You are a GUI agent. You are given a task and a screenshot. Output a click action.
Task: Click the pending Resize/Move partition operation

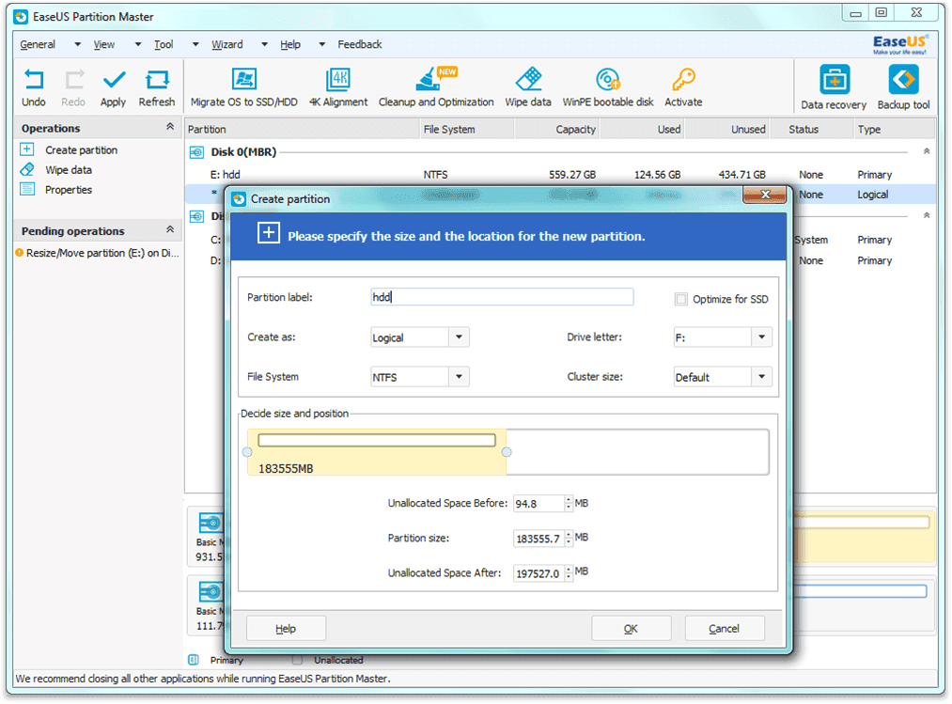pos(97,253)
